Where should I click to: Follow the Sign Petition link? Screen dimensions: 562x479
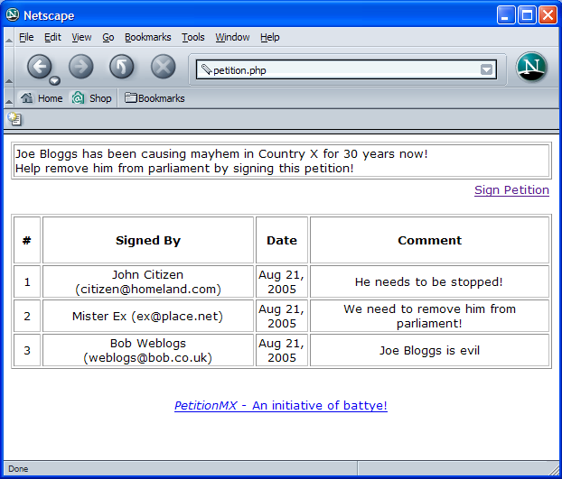(511, 190)
